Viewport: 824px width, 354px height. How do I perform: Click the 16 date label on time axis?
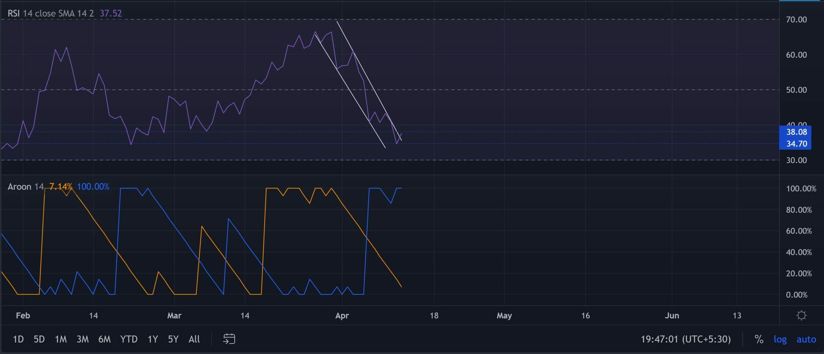pos(585,316)
